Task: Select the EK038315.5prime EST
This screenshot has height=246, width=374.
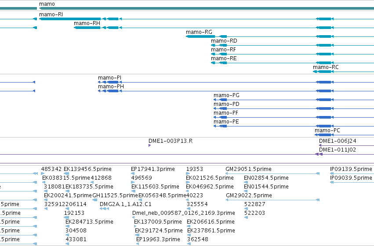Action: pos(66,178)
